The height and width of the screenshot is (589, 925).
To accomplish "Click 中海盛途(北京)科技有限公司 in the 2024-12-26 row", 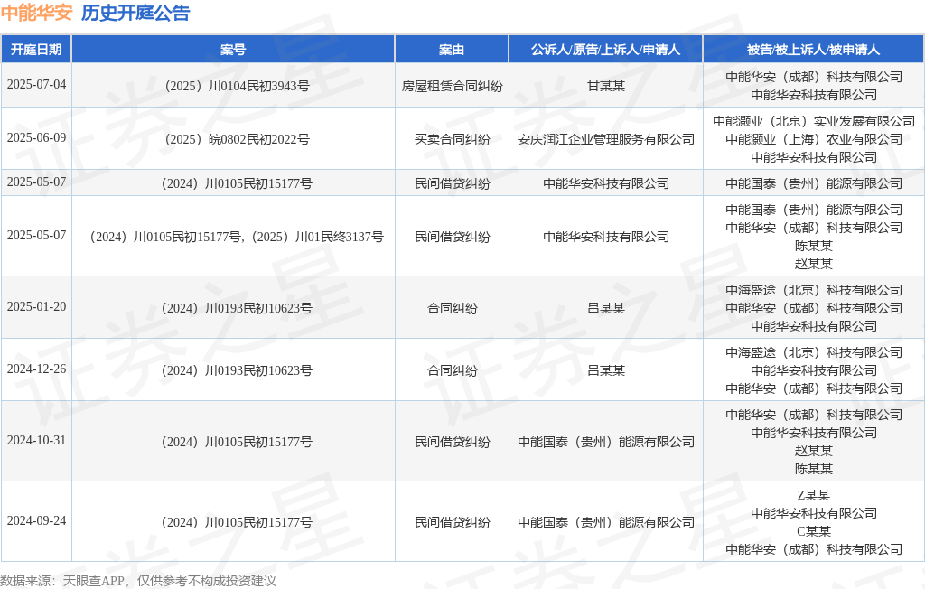I will click(x=814, y=352).
